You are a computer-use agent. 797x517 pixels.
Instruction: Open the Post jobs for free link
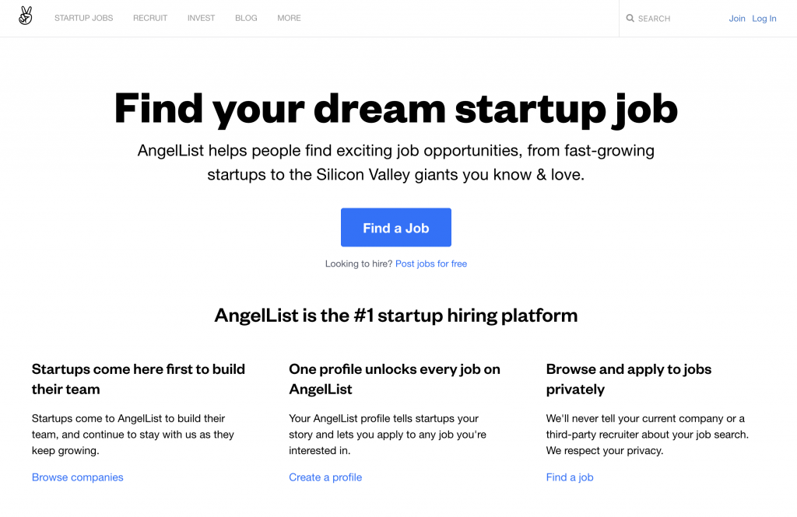[x=431, y=264]
